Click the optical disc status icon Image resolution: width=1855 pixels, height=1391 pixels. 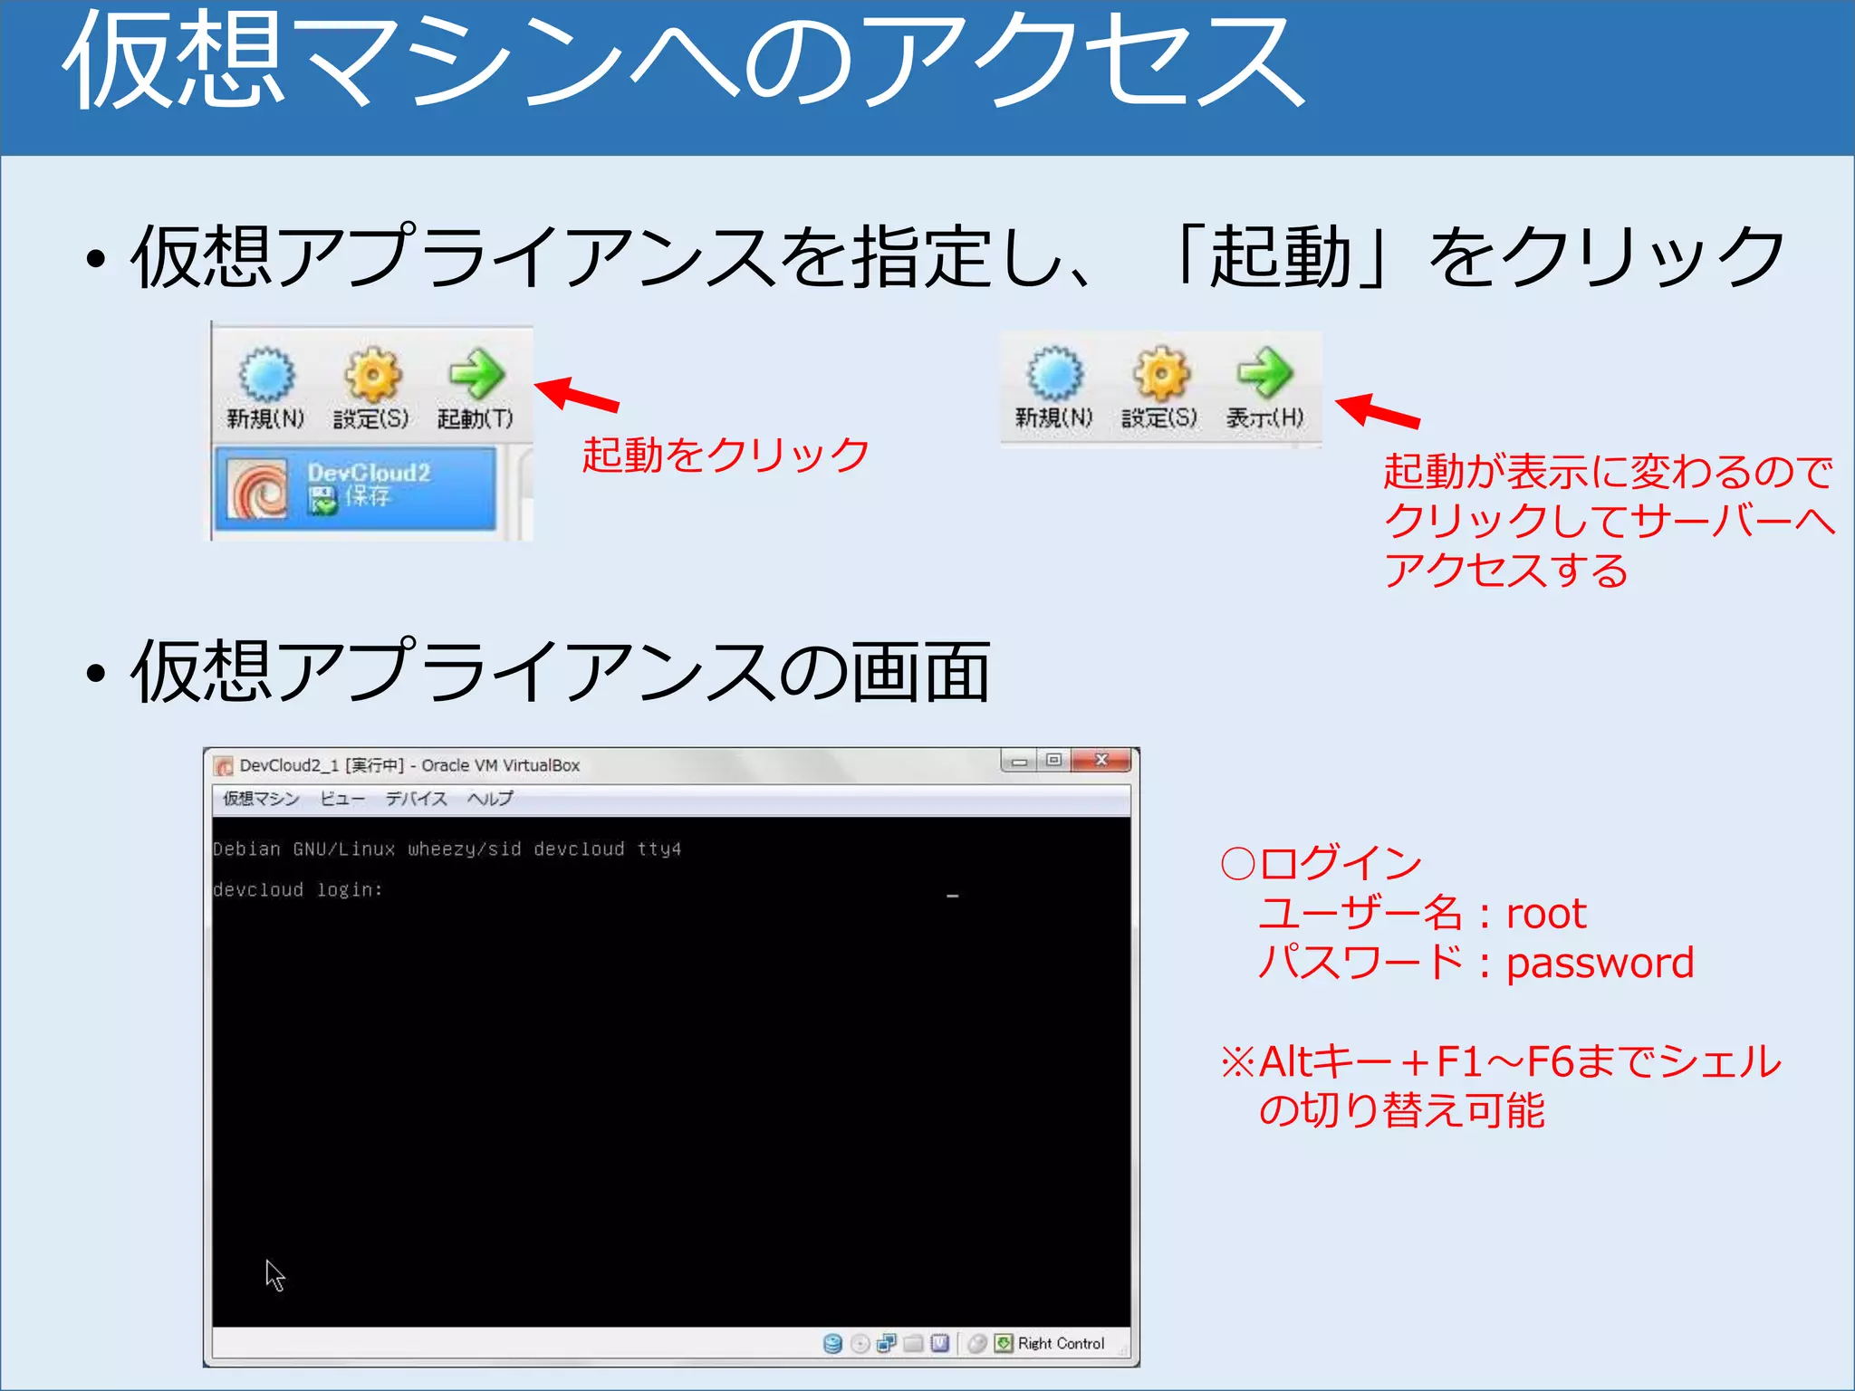click(x=860, y=1343)
